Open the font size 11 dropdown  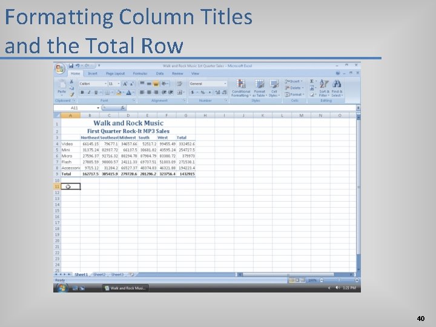pyautogui.click(x=119, y=84)
